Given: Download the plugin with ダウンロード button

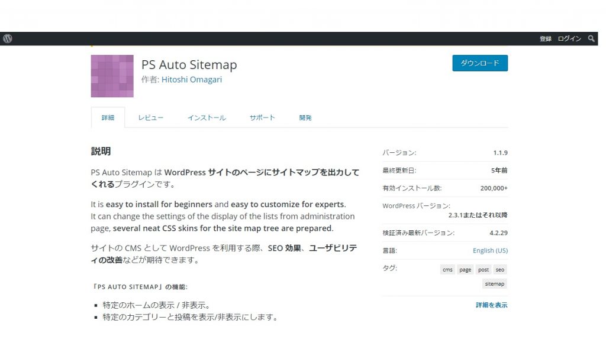Looking at the screenshot, I should [480, 63].
